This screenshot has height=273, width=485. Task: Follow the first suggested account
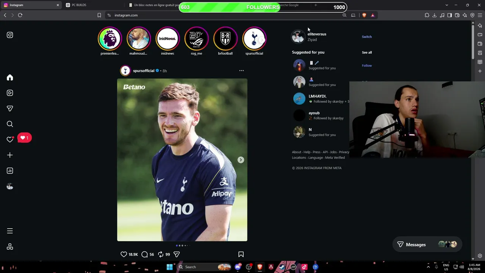pos(367,66)
